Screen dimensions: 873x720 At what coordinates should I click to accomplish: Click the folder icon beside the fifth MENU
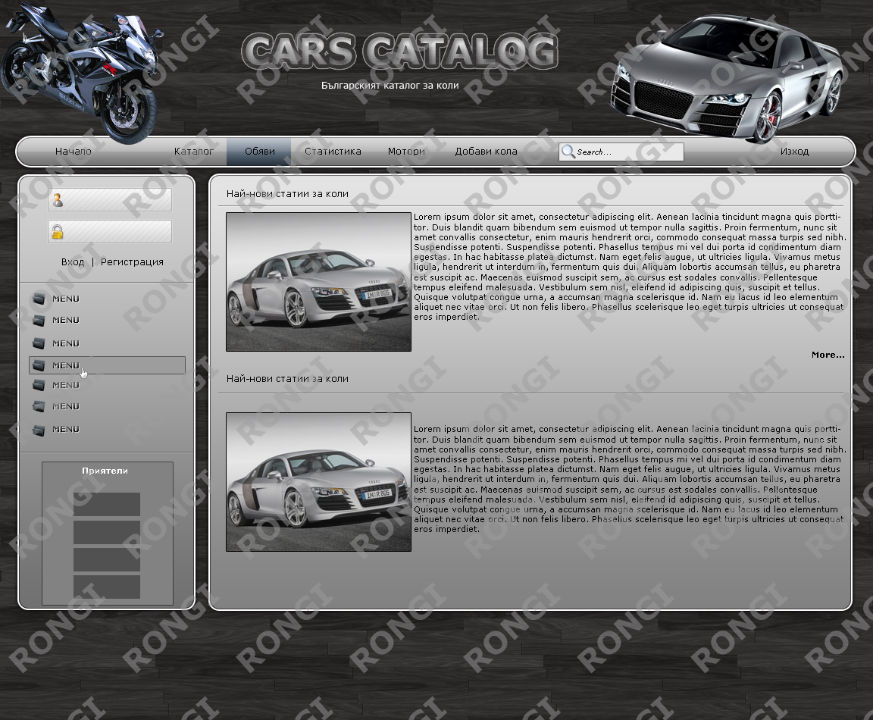39,385
